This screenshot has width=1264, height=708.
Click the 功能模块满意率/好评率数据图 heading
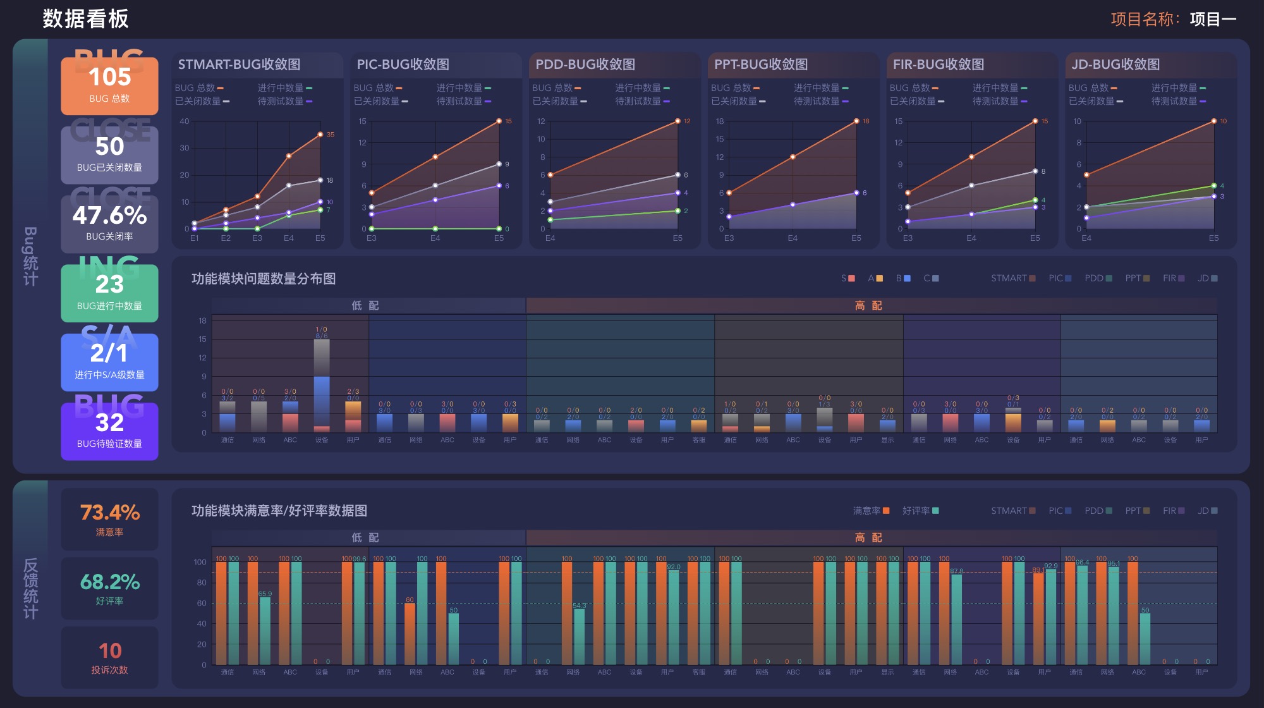pyautogui.click(x=279, y=511)
